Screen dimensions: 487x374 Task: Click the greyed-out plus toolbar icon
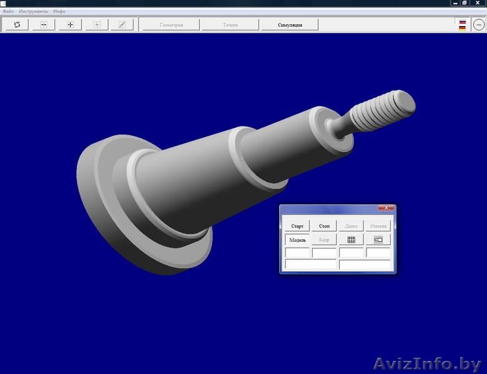point(96,24)
